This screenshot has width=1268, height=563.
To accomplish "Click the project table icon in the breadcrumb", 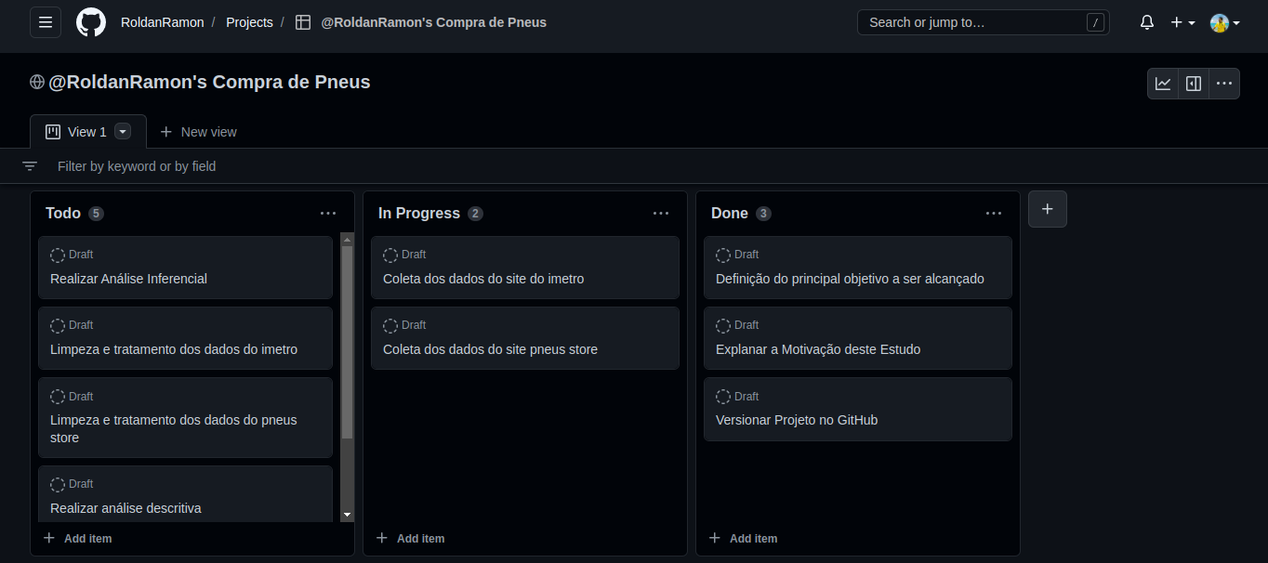I will pos(303,21).
